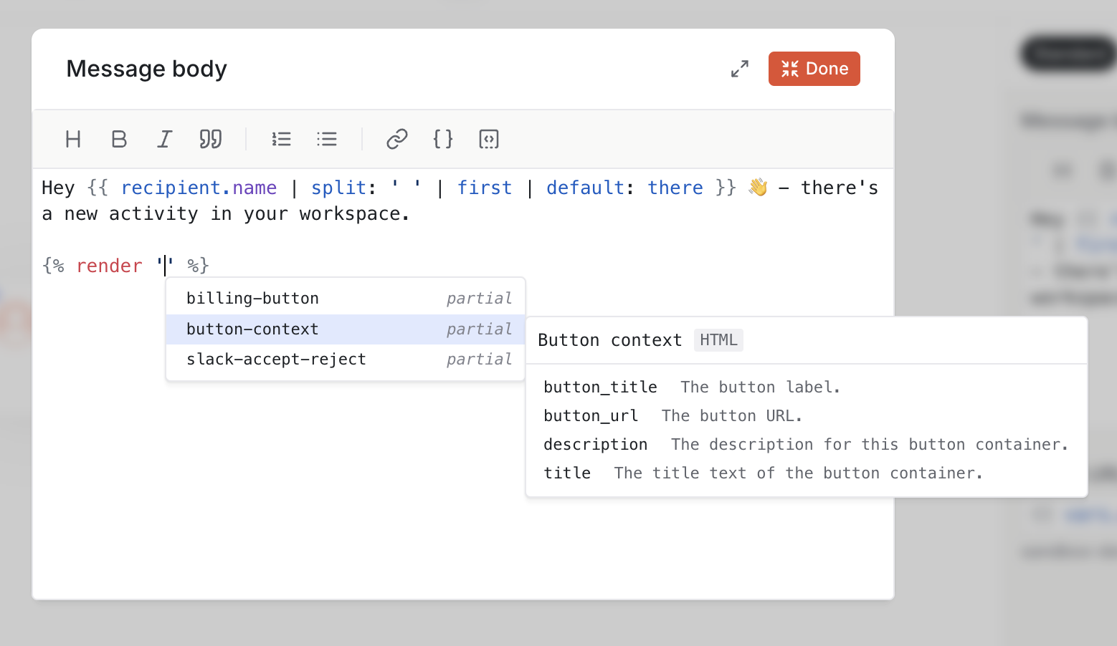This screenshot has width=1117, height=646.
Task: Pick the slack-accept-reject partial
Action: click(276, 359)
